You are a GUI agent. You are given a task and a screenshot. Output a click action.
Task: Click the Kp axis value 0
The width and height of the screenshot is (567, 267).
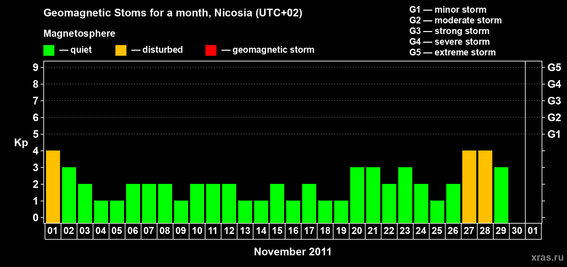(36, 218)
